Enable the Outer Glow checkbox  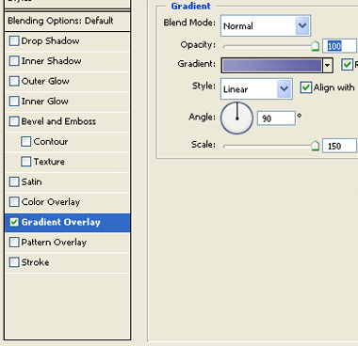click(x=14, y=81)
